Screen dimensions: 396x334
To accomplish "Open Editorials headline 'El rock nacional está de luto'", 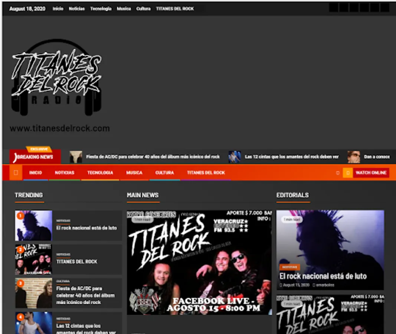I will pyautogui.click(x=323, y=276).
